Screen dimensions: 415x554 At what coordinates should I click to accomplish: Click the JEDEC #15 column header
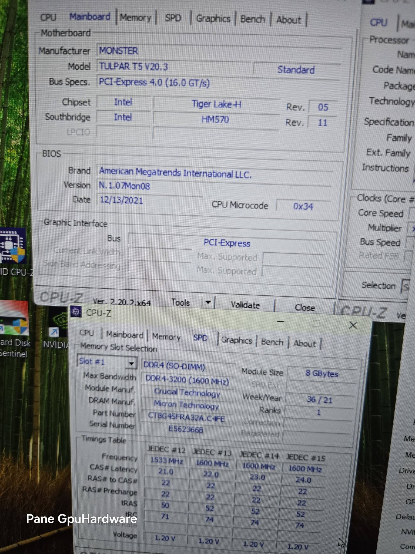pyautogui.click(x=306, y=458)
